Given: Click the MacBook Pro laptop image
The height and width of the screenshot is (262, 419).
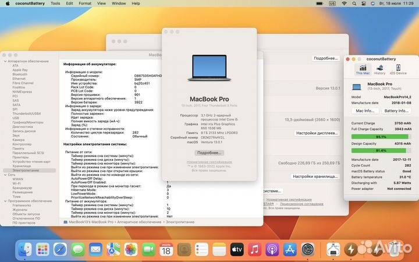Looking at the screenshot, I should (210, 68).
